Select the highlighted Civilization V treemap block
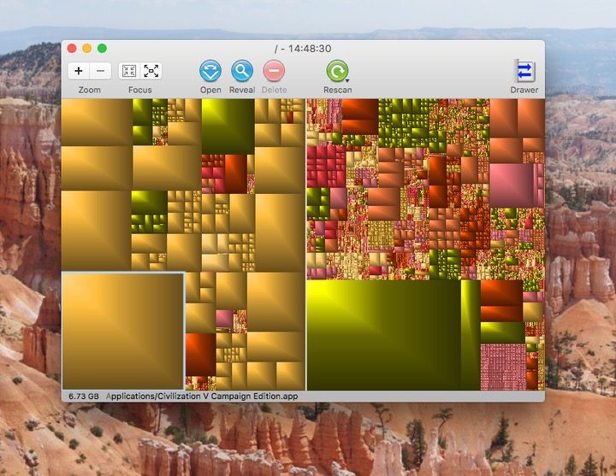 pyautogui.click(x=123, y=330)
